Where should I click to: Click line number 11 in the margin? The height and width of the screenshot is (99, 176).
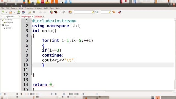click(26, 70)
